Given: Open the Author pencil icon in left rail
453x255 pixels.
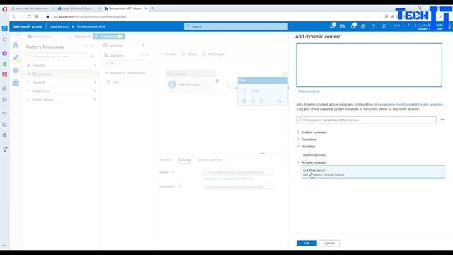Looking at the screenshot, I should [x=16, y=57].
